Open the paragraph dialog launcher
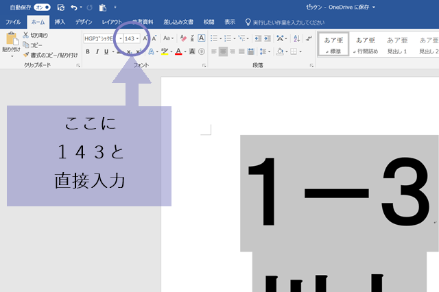 click(311, 65)
